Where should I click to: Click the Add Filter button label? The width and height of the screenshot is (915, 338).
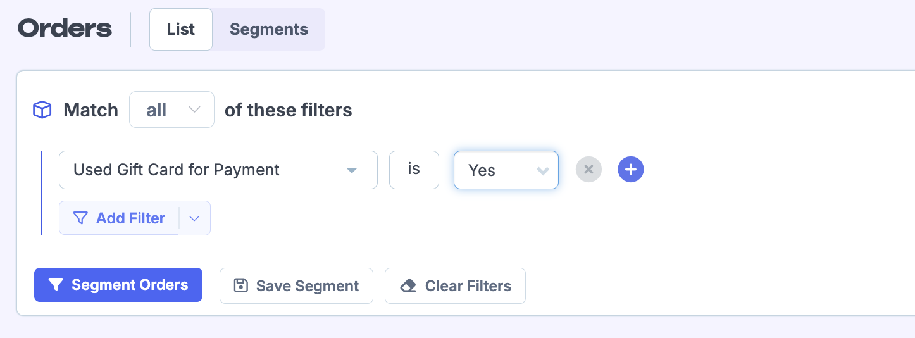click(130, 218)
